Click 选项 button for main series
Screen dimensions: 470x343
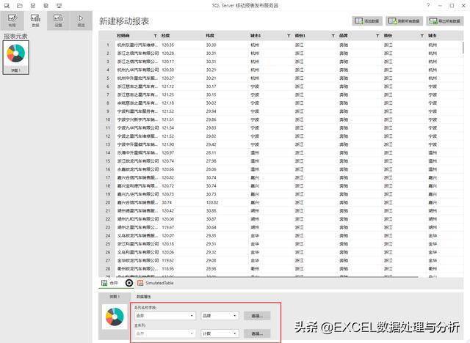257,333
